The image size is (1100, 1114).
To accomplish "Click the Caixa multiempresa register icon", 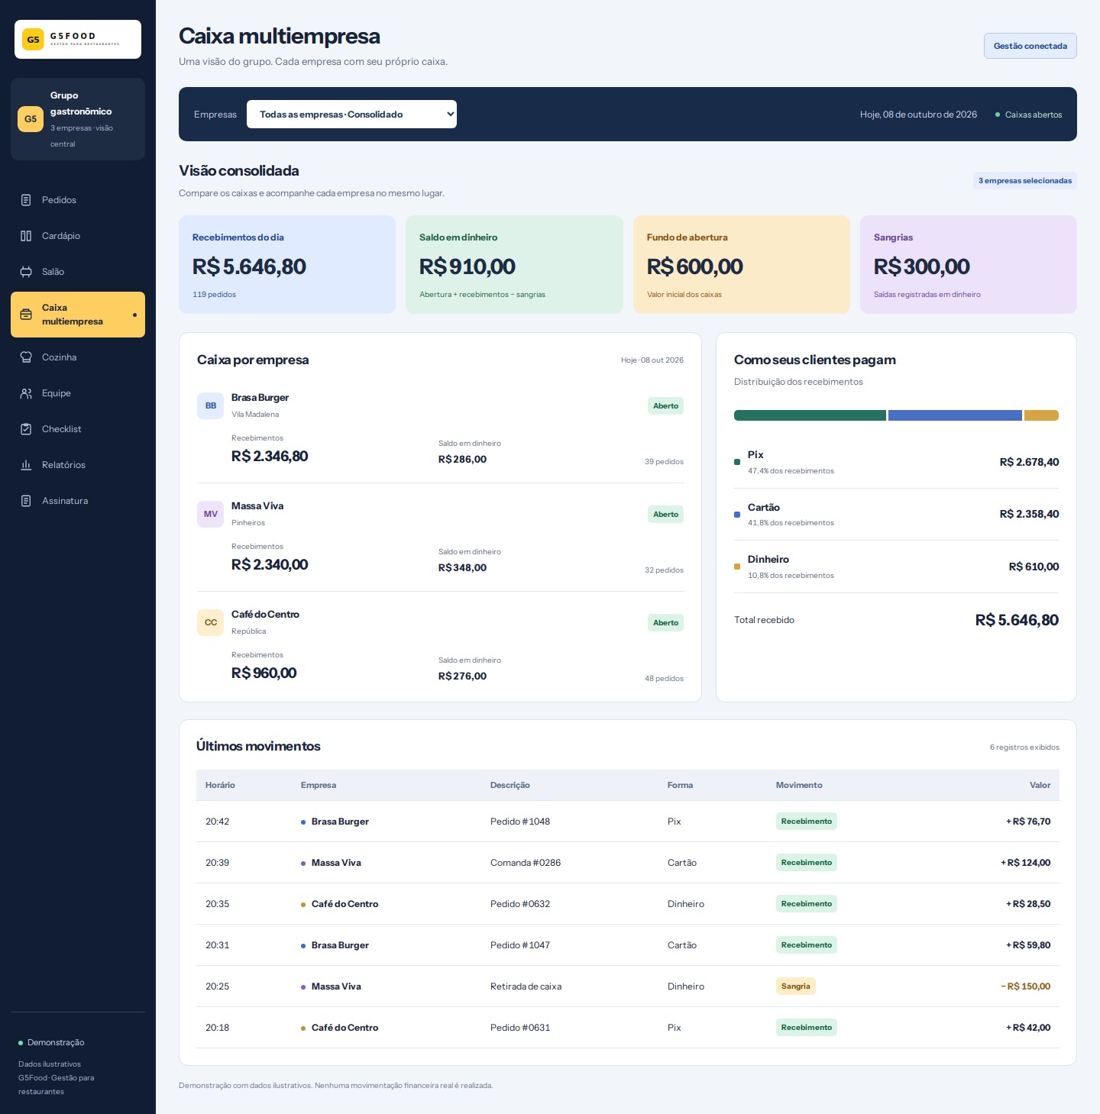I will point(26,315).
